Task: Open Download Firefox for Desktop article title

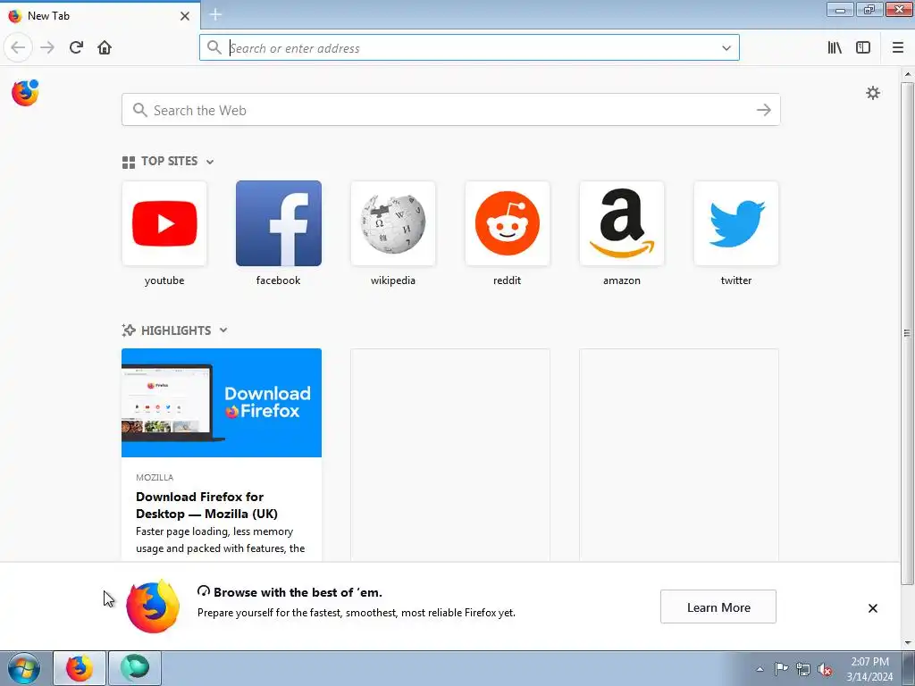Action: click(x=206, y=506)
